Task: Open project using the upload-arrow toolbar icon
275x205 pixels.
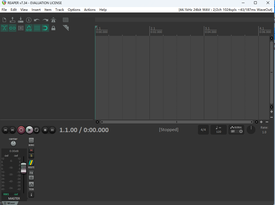Action: [13, 20]
